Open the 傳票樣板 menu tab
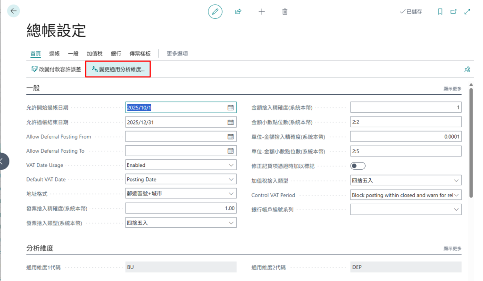The image size is (483, 281). coord(140,54)
